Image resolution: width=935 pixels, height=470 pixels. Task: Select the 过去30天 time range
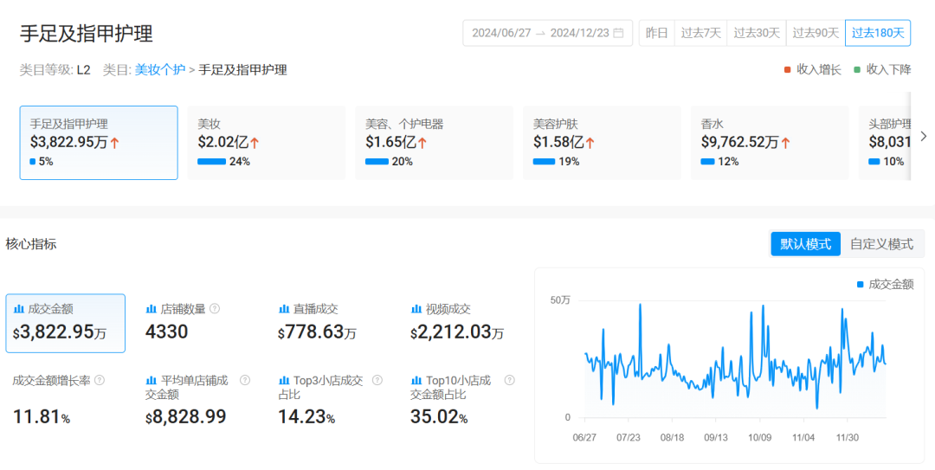point(757,33)
